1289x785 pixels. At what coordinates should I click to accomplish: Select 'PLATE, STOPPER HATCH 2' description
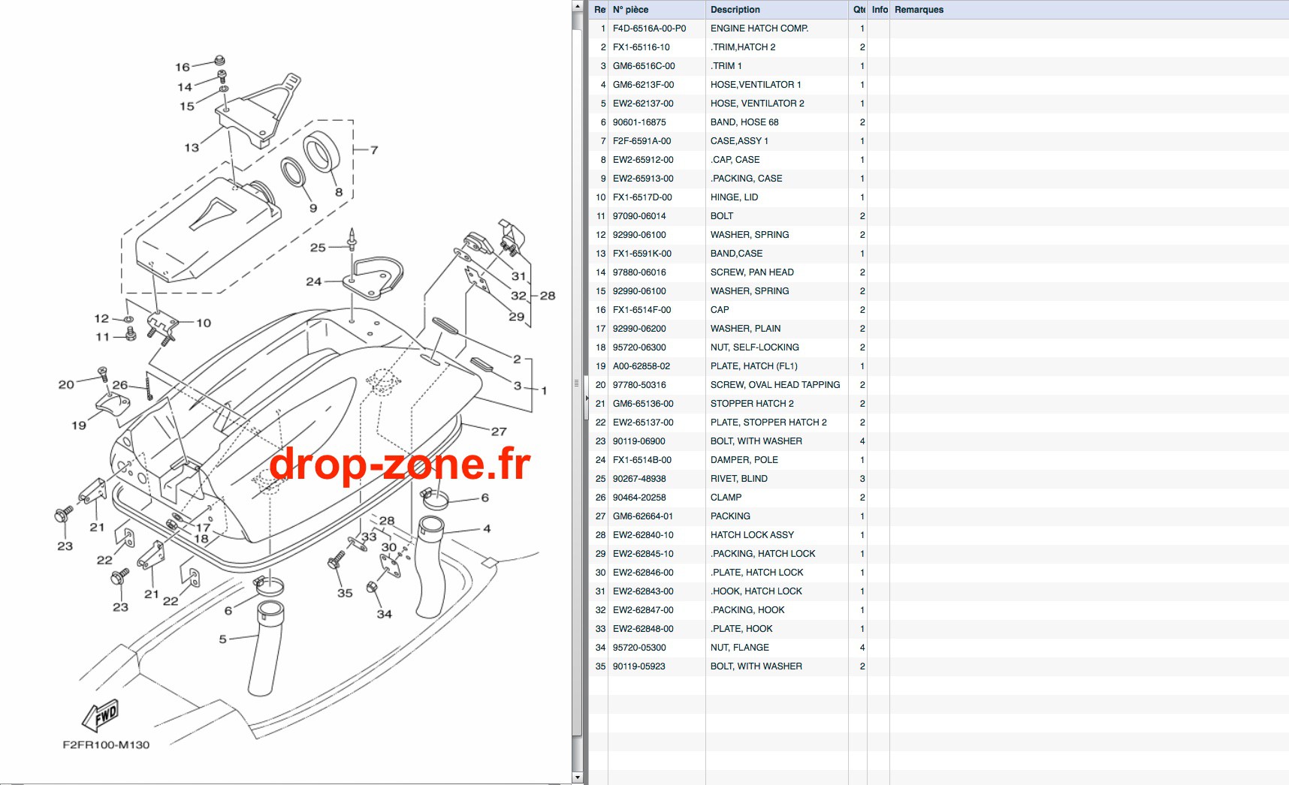click(768, 423)
